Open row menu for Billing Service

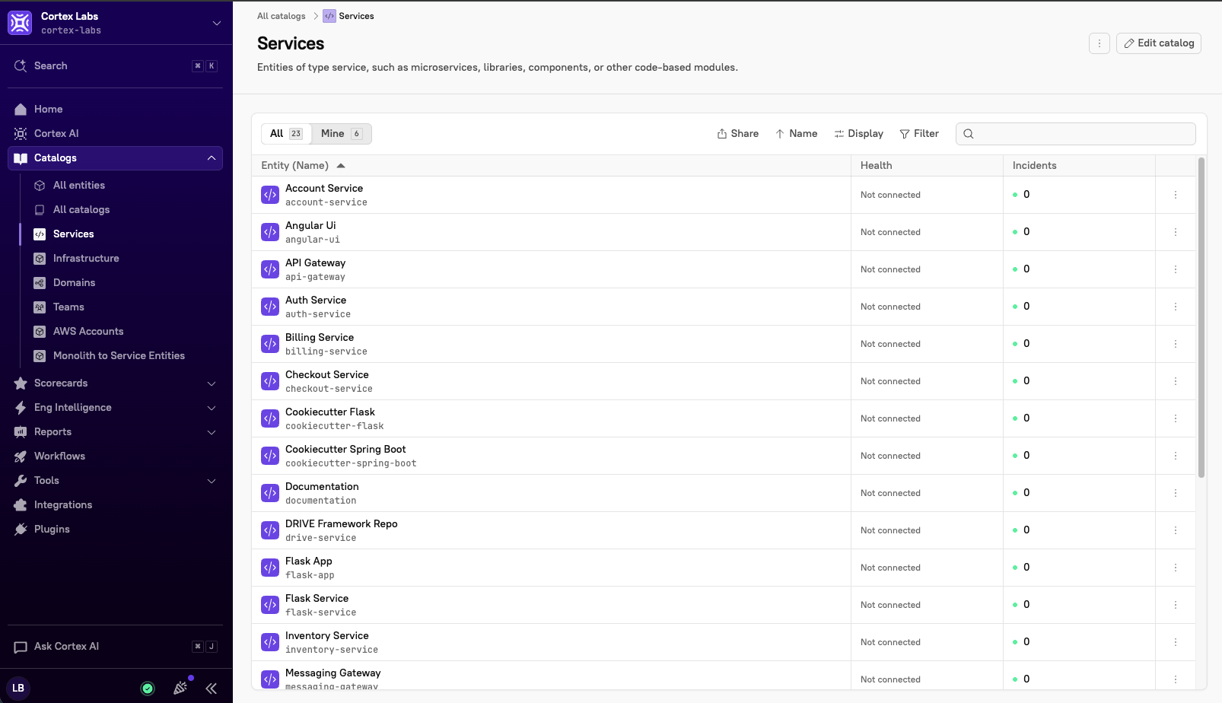pyautogui.click(x=1176, y=344)
